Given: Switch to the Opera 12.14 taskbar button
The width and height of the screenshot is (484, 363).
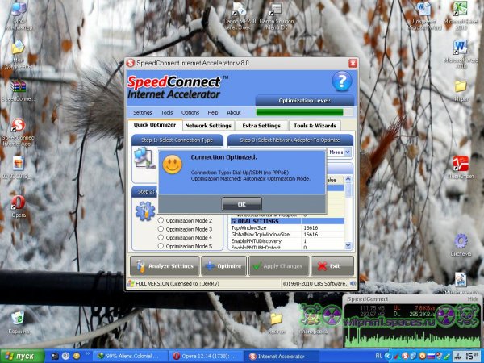Looking at the screenshot, I should [207, 357].
